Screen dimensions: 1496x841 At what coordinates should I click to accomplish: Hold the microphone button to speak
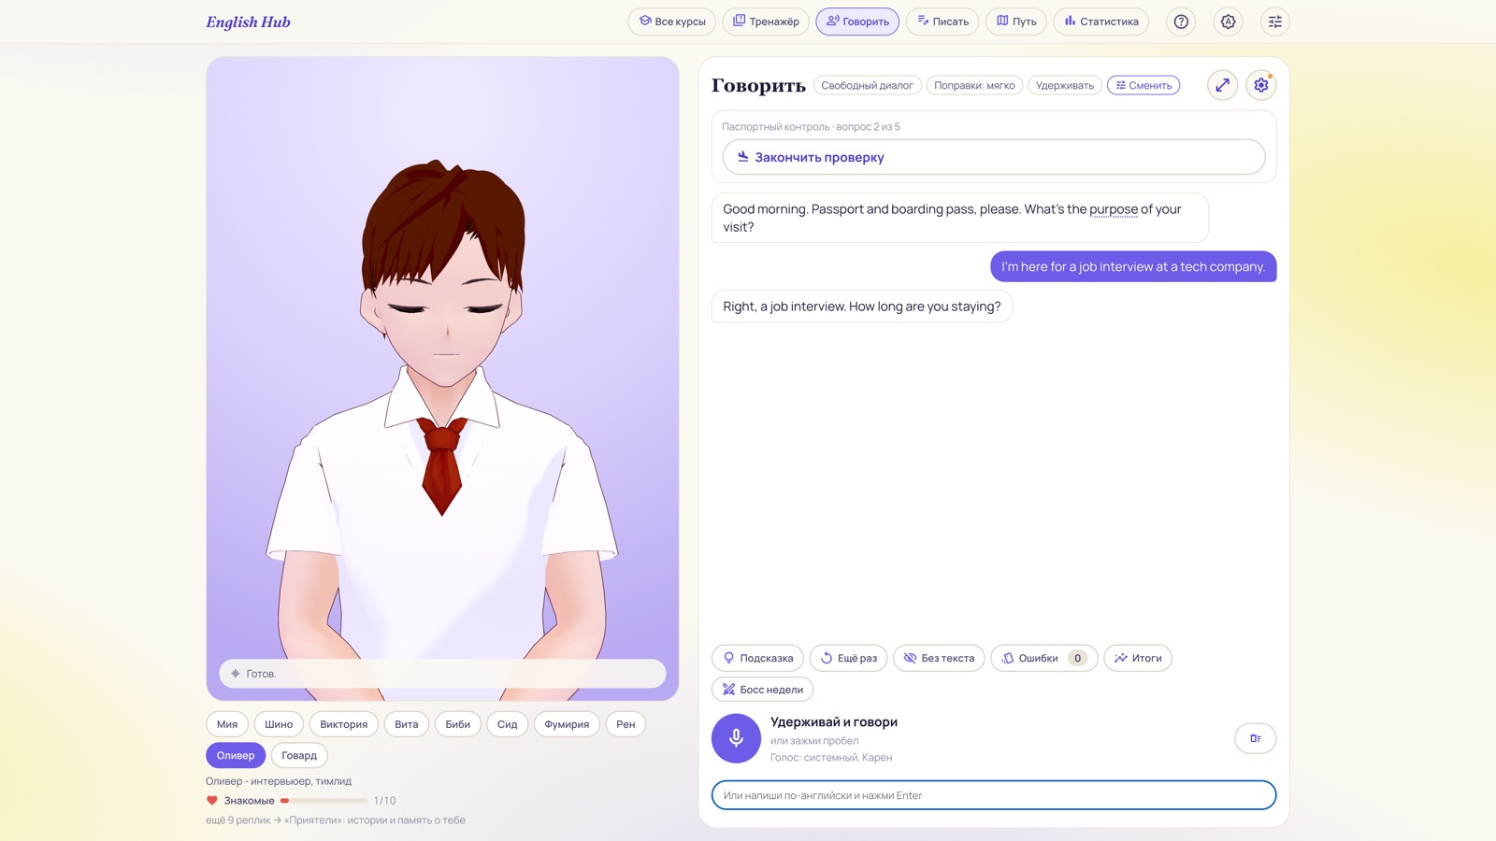(x=736, y=738)
